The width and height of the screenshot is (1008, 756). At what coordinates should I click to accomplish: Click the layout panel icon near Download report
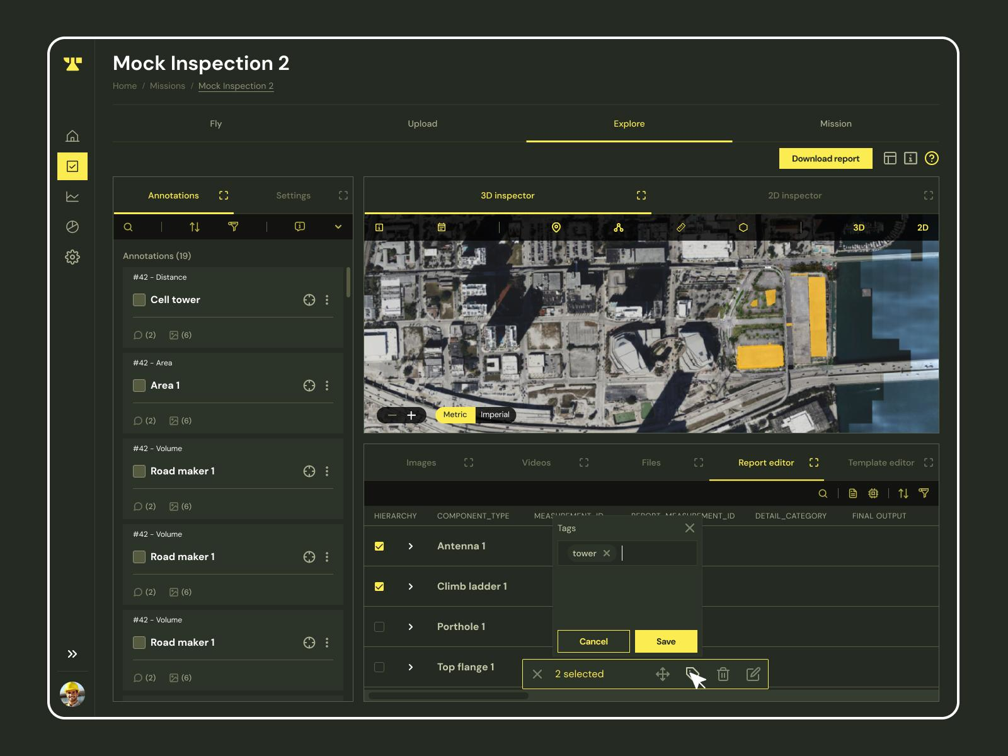tap(890, 159)
